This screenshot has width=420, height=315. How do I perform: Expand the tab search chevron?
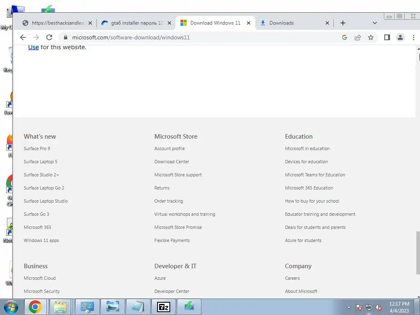(x=375, y=23)
